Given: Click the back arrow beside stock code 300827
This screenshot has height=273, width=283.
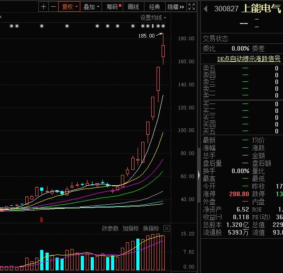Looking at the screenshot, I should tap(206, 9).
